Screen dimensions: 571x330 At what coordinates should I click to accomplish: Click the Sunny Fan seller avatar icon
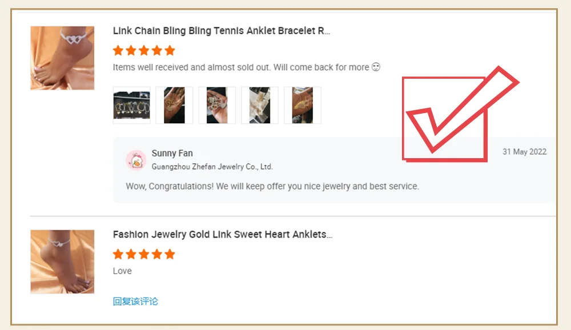136,160
